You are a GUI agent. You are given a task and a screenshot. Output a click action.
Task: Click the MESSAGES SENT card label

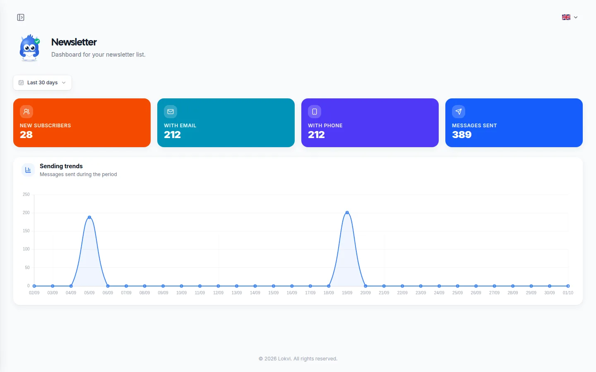(474, 126)
